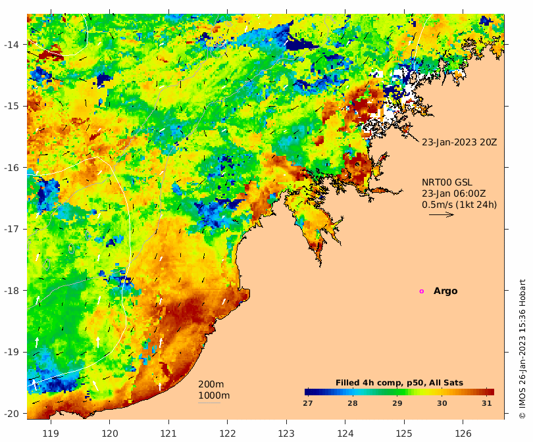The image size is (533, 442).
Task: Click the colorbar value '30'
Action: pyautogui.click(x=442, y=403)
